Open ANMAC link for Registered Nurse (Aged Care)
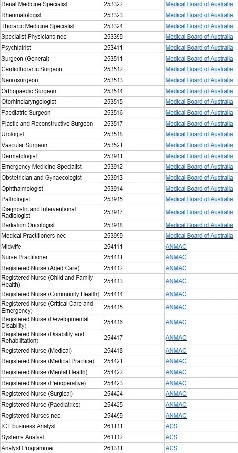This screenshot has width=238, height=453. (x=176, y=268)
